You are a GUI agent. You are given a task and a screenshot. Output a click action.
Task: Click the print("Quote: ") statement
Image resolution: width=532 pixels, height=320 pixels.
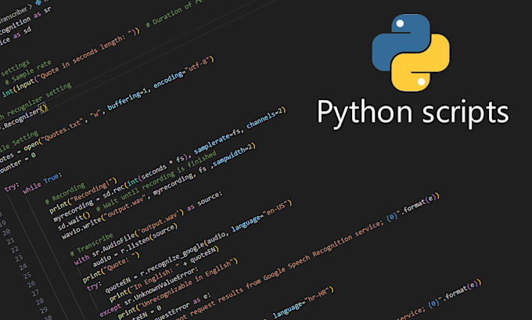tap(111, 268)
